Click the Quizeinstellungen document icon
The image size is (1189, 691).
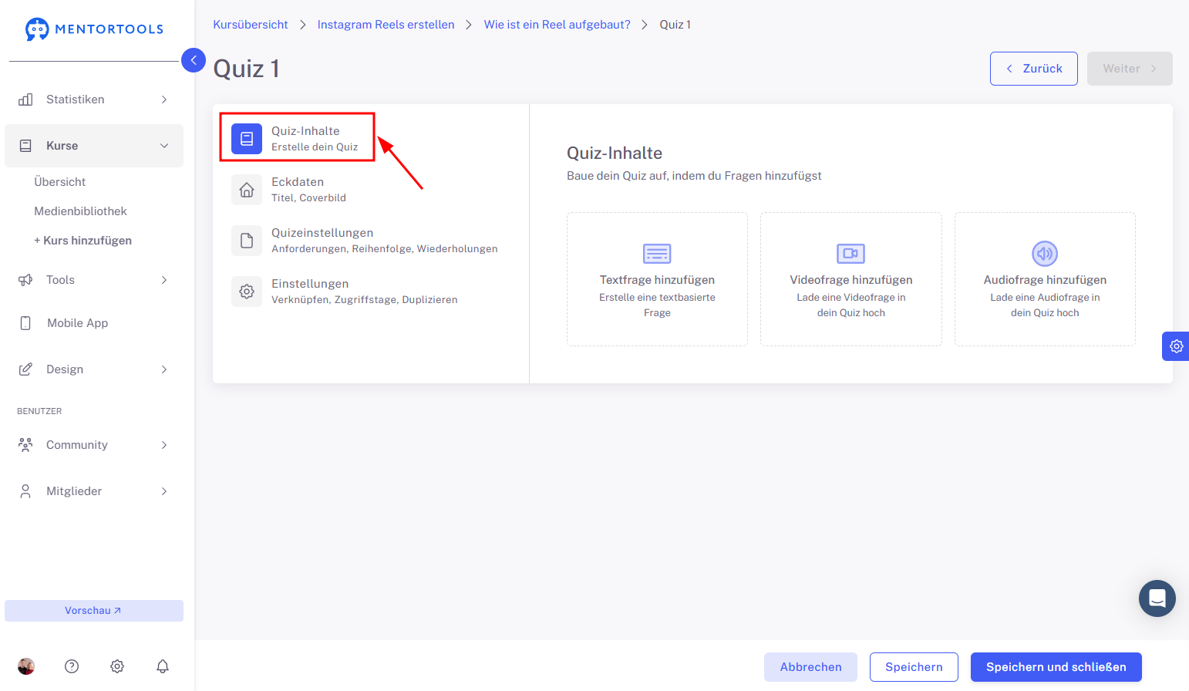point(247,241)
